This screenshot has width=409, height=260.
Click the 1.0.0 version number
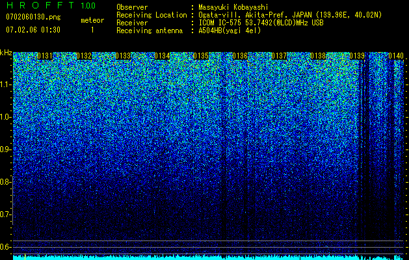88,6
